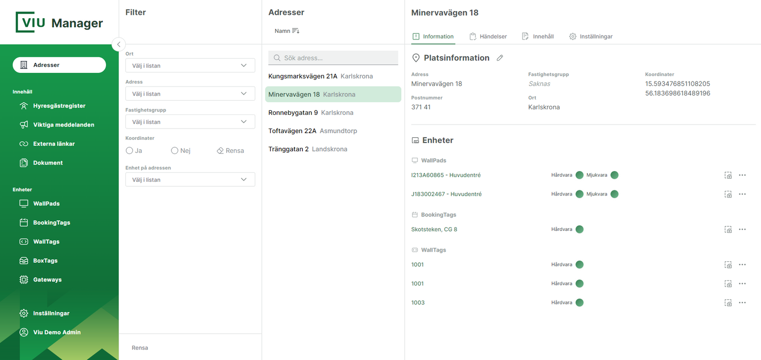Open Hyresgästregister in the sidebar
This screenshot has height=360, width=761.
[x=59, y=106]
